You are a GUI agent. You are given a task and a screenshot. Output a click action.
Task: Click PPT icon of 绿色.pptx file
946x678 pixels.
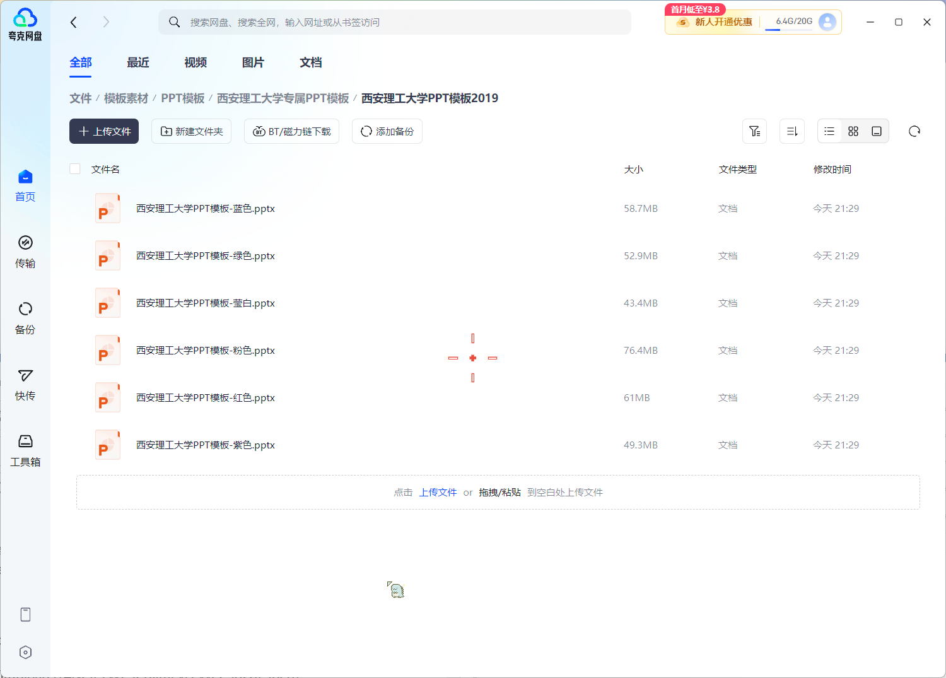107,255
